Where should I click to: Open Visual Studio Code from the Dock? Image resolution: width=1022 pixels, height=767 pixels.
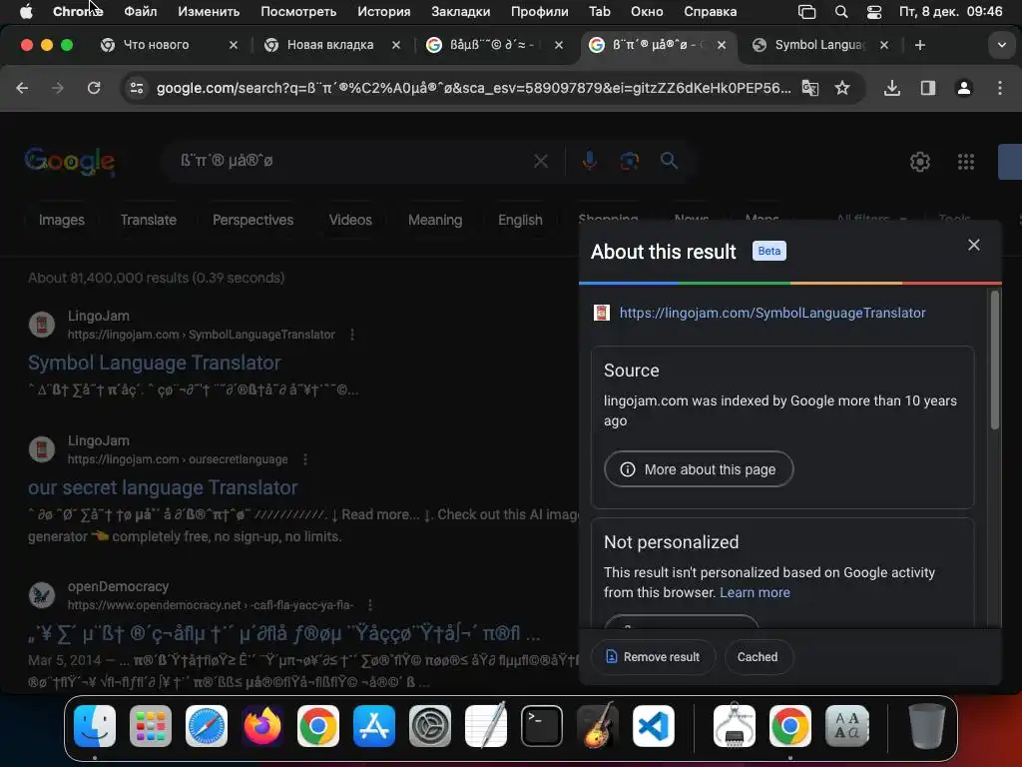pyautogui.click(x=653, y=726)
